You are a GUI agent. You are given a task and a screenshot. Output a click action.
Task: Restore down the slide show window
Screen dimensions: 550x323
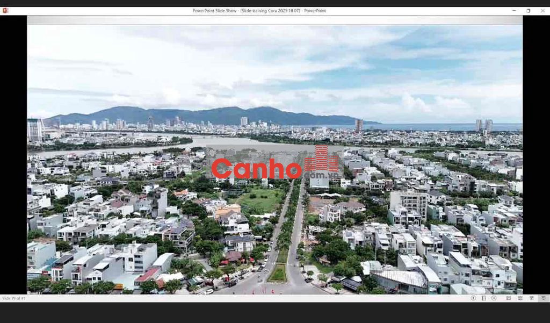click(528, 10)
